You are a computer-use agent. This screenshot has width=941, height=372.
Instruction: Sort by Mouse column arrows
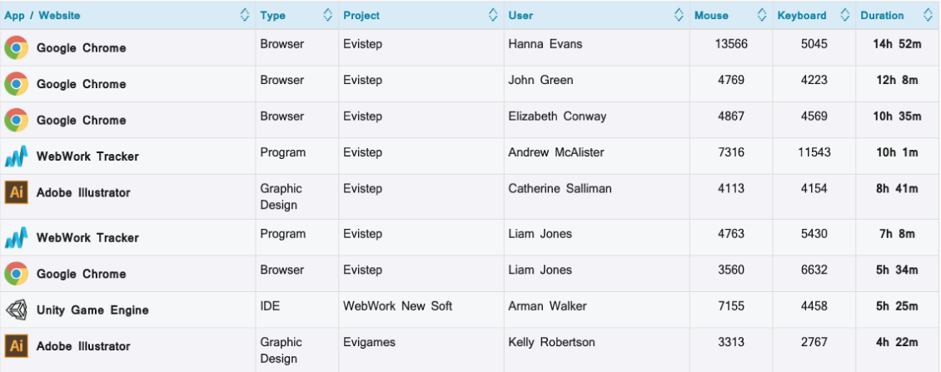762,15
